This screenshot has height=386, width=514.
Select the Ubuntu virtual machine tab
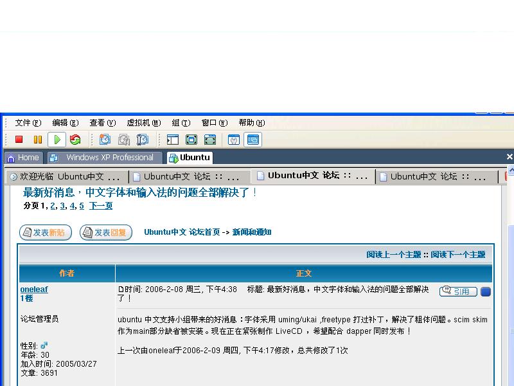click(x=190, y=158)
